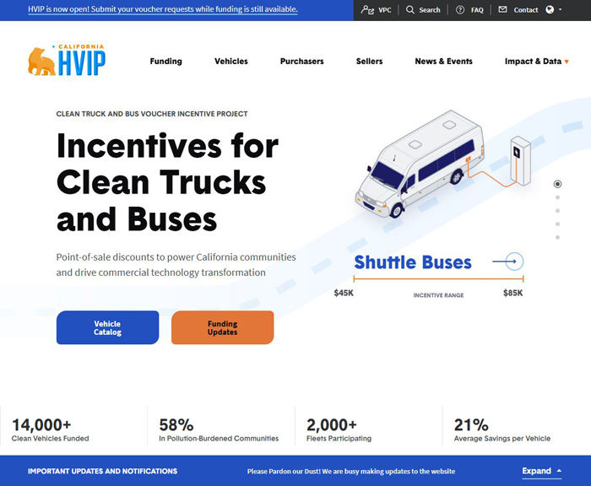Select the first carousel dot
This screenshot has width=591, height=486.
[x=557, y=184]
